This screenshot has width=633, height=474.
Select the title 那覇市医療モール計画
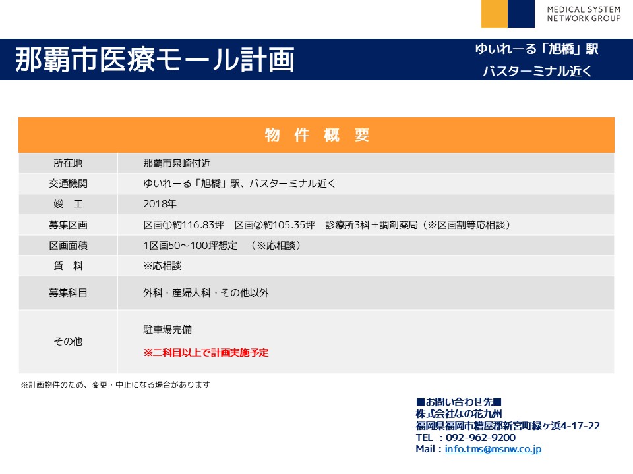point(155,60)
